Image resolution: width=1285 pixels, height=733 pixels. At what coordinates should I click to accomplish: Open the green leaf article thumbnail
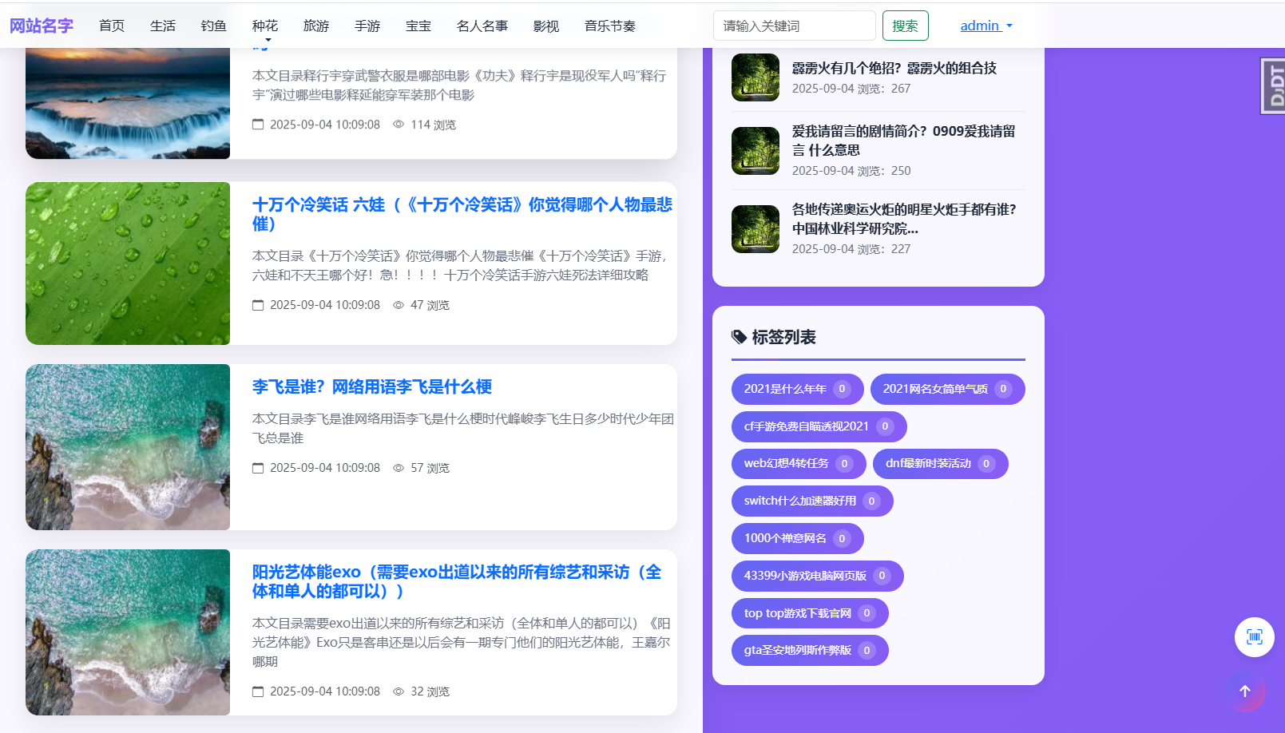click(128, 263)
